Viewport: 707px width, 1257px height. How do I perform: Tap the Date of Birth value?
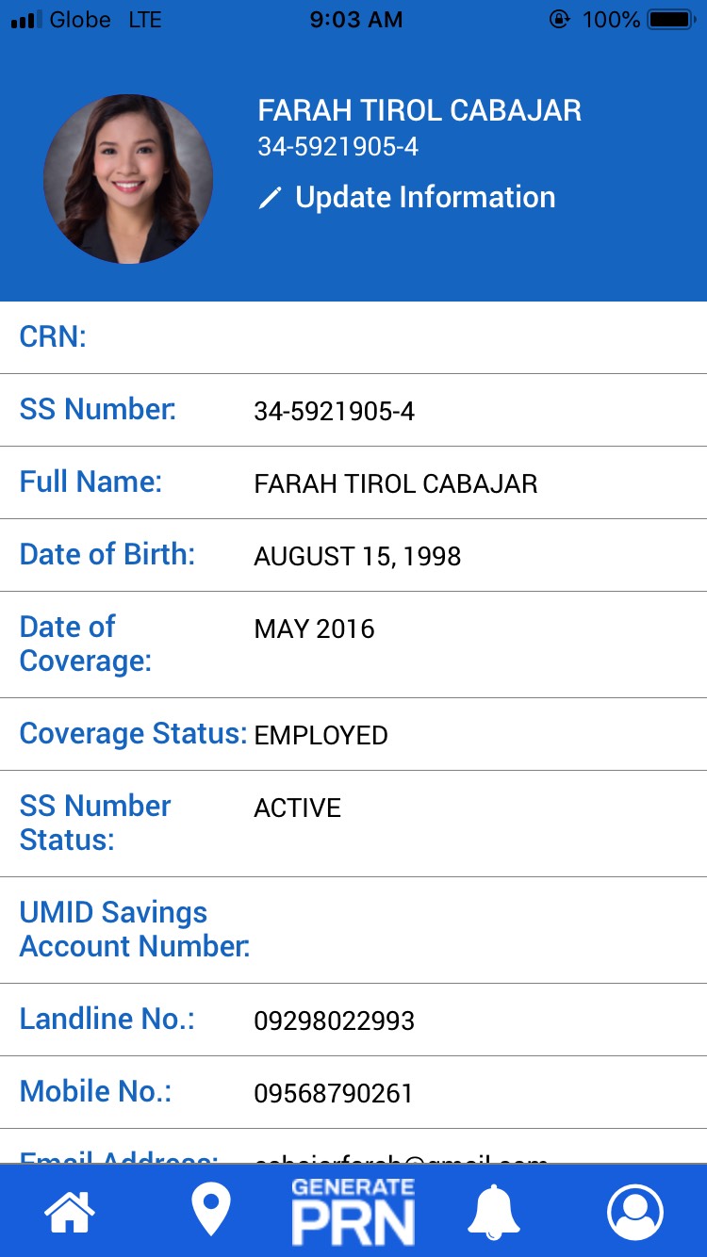pyautogui.click(x=357, y=556)
